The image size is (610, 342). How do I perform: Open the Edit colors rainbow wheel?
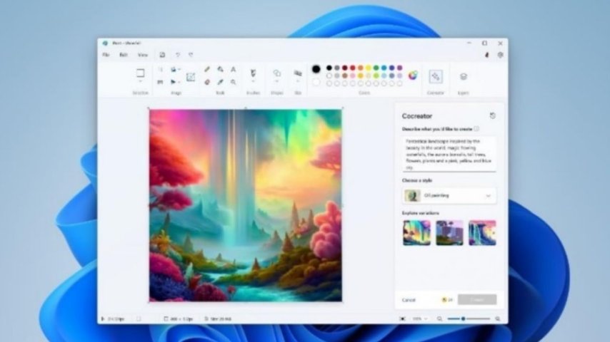tap(413, 76)
